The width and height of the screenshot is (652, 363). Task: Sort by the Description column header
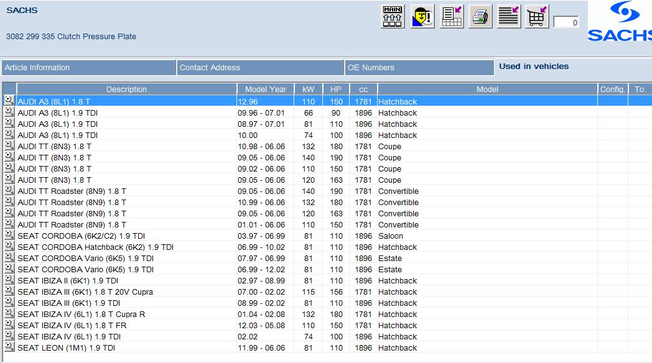(x=126, y=89)
